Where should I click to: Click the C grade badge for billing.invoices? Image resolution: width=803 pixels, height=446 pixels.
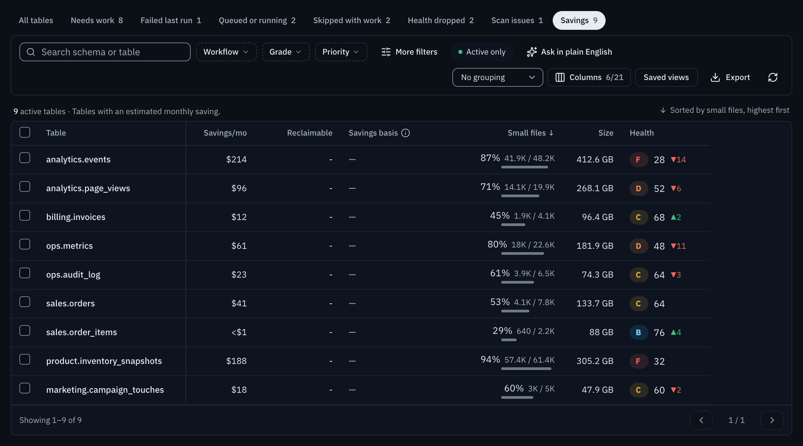click(x=638, y=217)
